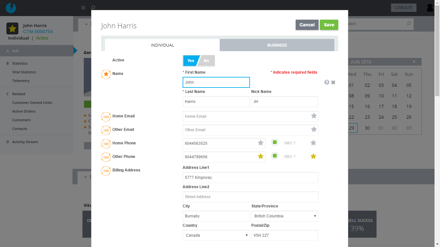Open the State/Province dropdown showing British Columbia
This screenshot has width=440, height=247.
(284, 216)
